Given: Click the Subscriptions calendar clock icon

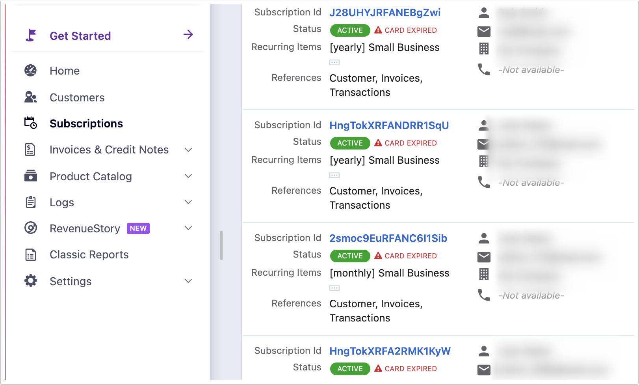Looking at the screenshot, I should click(x=31, y=123).
